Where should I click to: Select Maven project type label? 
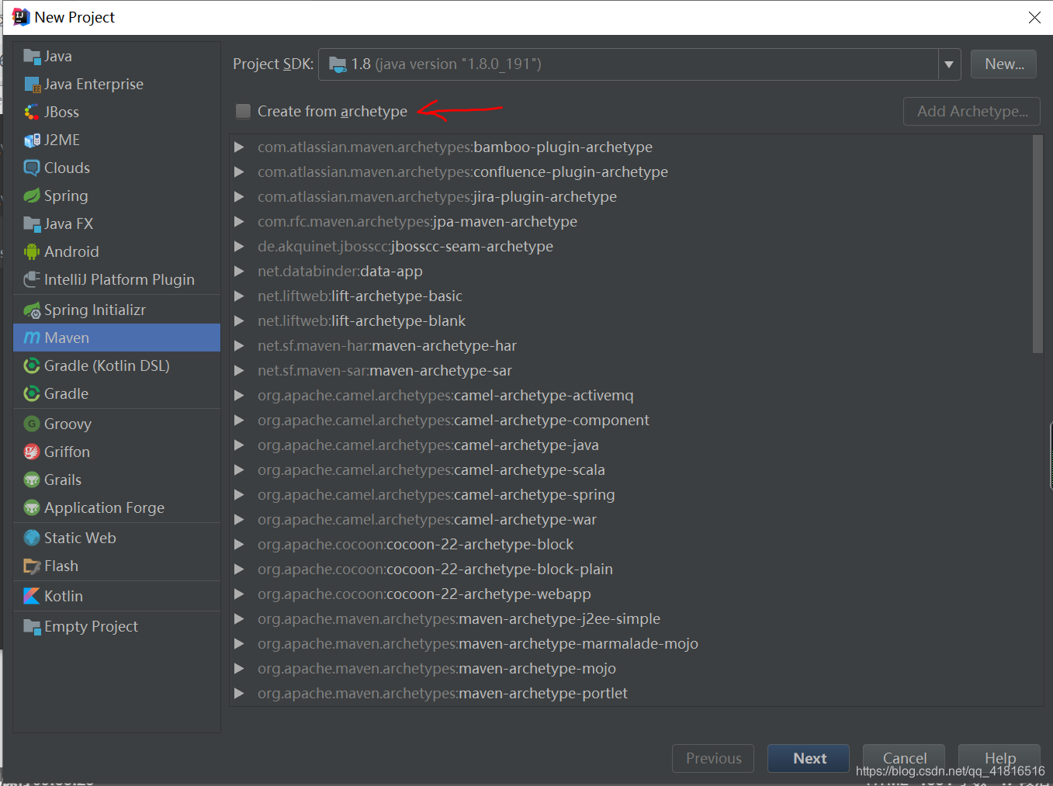pos(67,338)
